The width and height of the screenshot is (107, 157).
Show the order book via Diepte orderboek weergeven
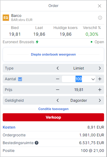53,54
